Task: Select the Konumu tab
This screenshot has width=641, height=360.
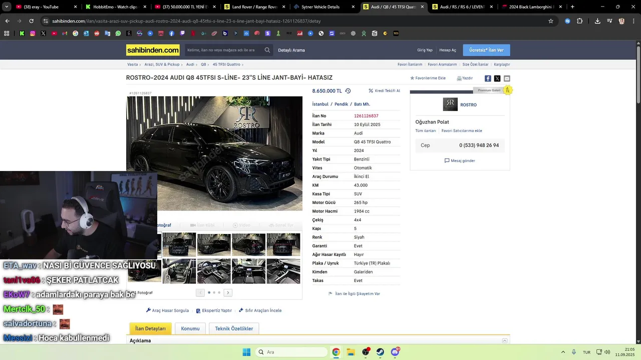Action: pyautogui.click(x=190, y=328)
